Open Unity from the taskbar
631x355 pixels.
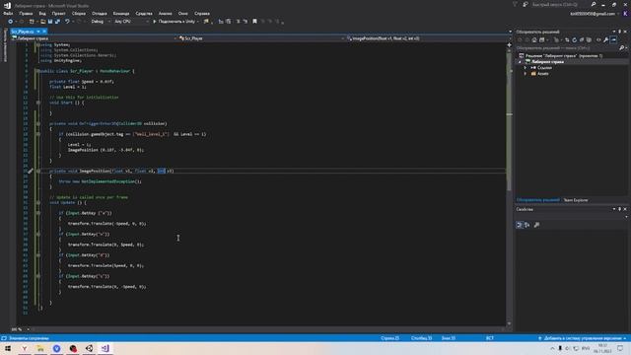point(89,348)
